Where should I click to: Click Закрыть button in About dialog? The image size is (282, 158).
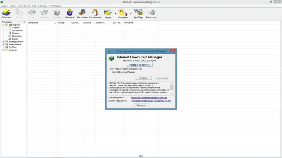141,105
